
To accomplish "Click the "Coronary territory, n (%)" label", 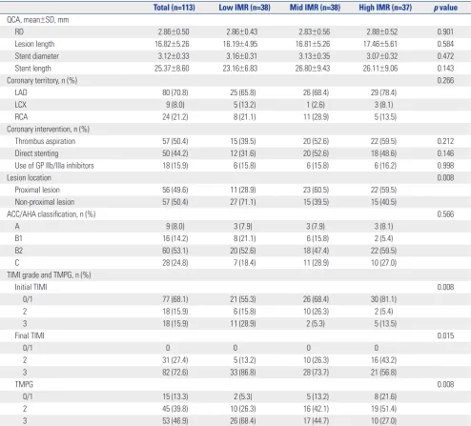I will (x=42, y=80).
